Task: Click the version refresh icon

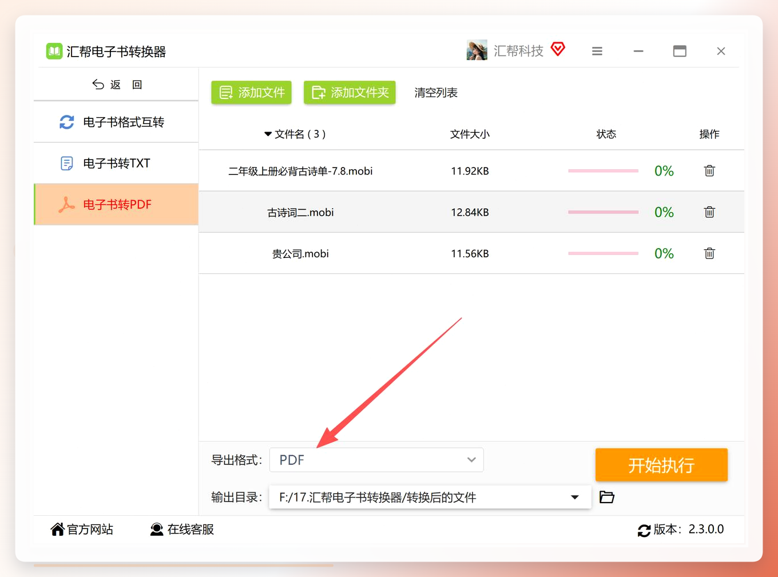Action: pos(644,530)
